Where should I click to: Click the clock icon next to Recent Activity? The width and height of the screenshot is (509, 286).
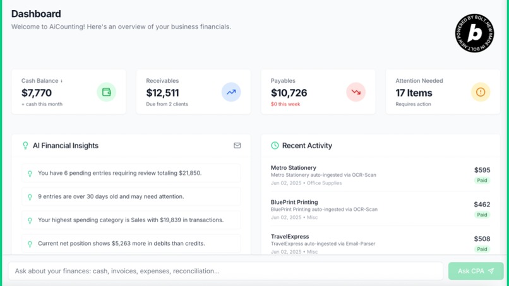(x=275, y=145)
